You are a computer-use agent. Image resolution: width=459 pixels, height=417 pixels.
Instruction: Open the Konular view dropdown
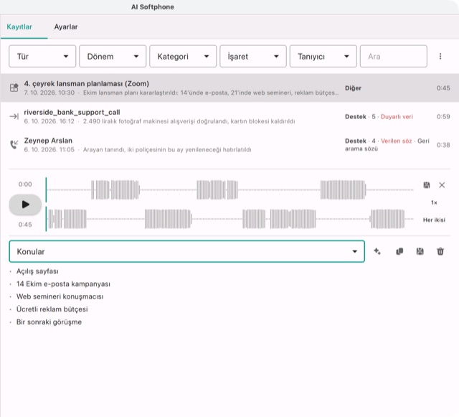(x=186, y=251)
